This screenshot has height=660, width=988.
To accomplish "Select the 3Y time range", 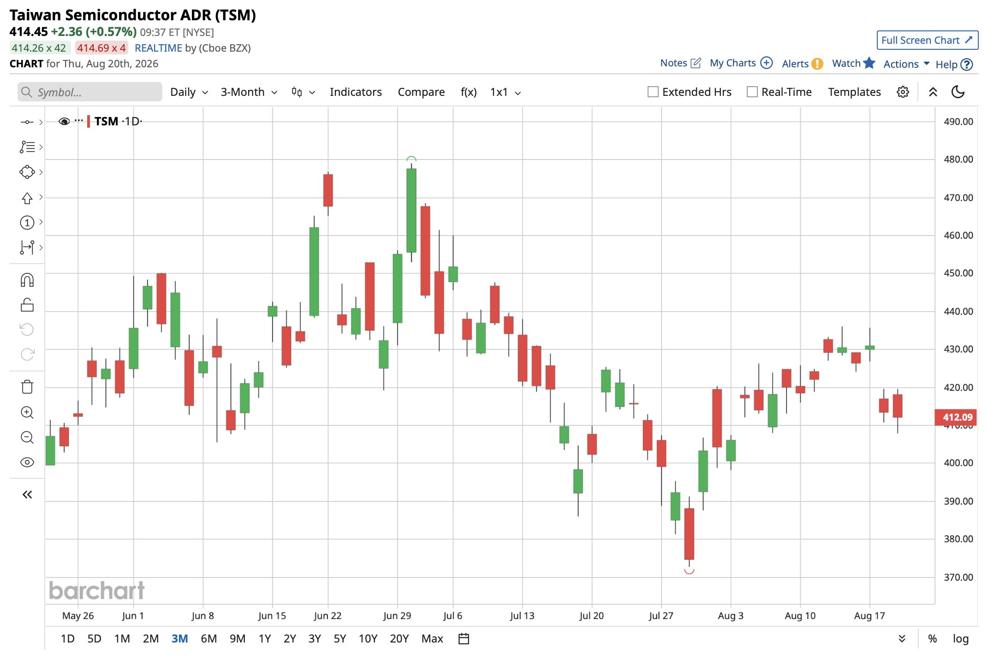I will tap(315, 639).
